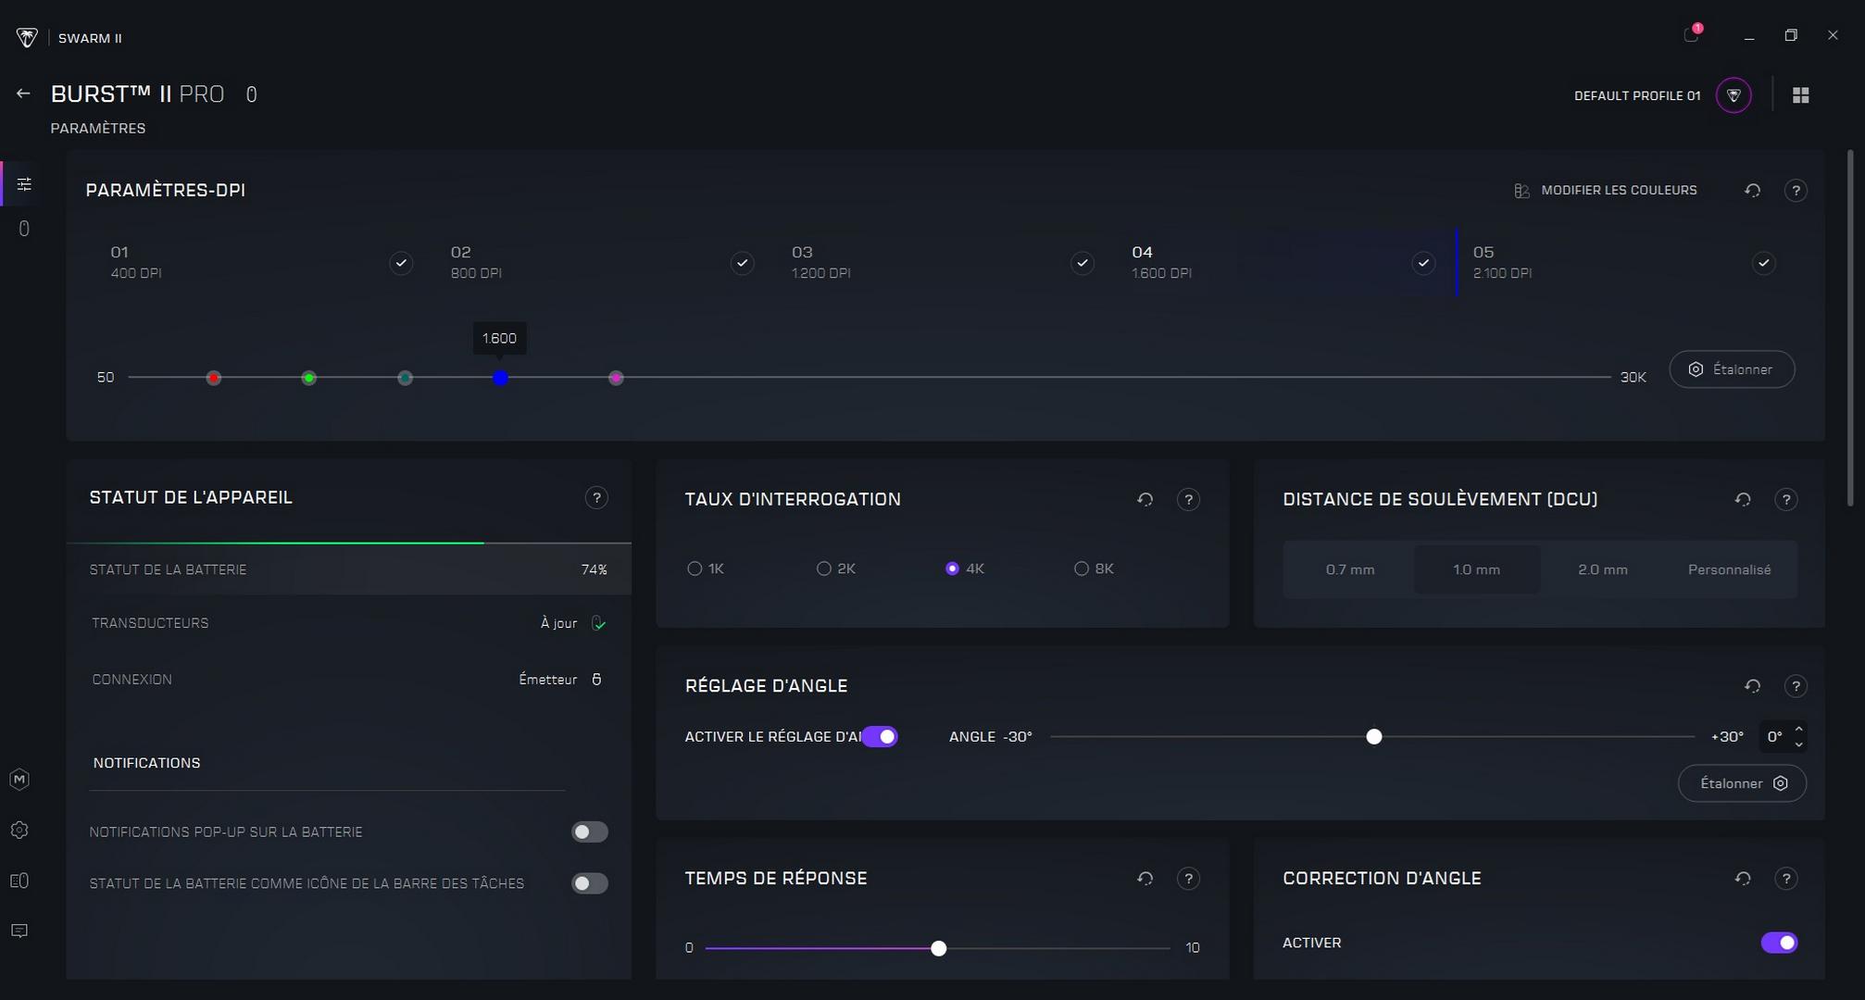
Task: Enable battery pop-up notifications toggle
Action: (x=589, y=832)
